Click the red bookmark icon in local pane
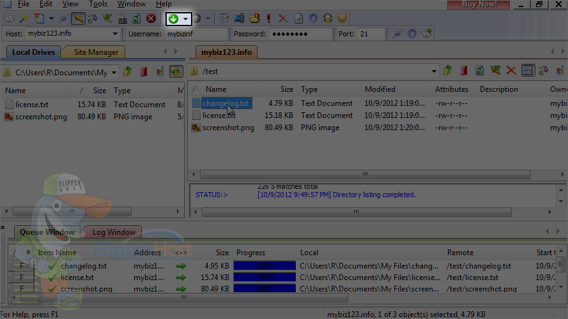568x319 pixels. coord(144,71)
